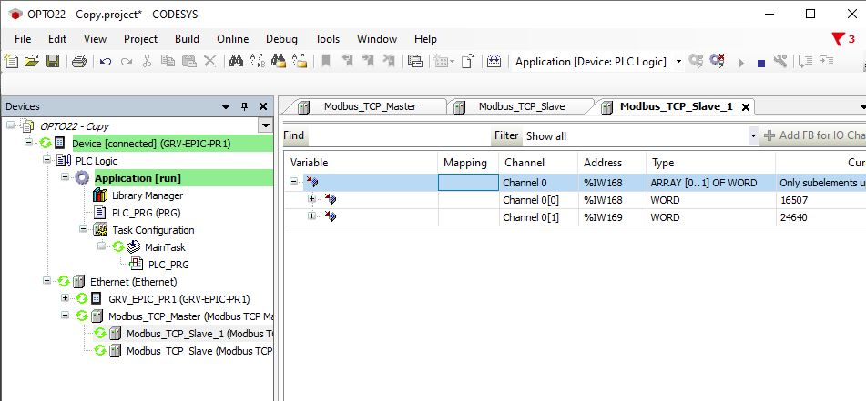Save the project with floppy disk icon
Screen dimensions: 866x401
[53, 61]
